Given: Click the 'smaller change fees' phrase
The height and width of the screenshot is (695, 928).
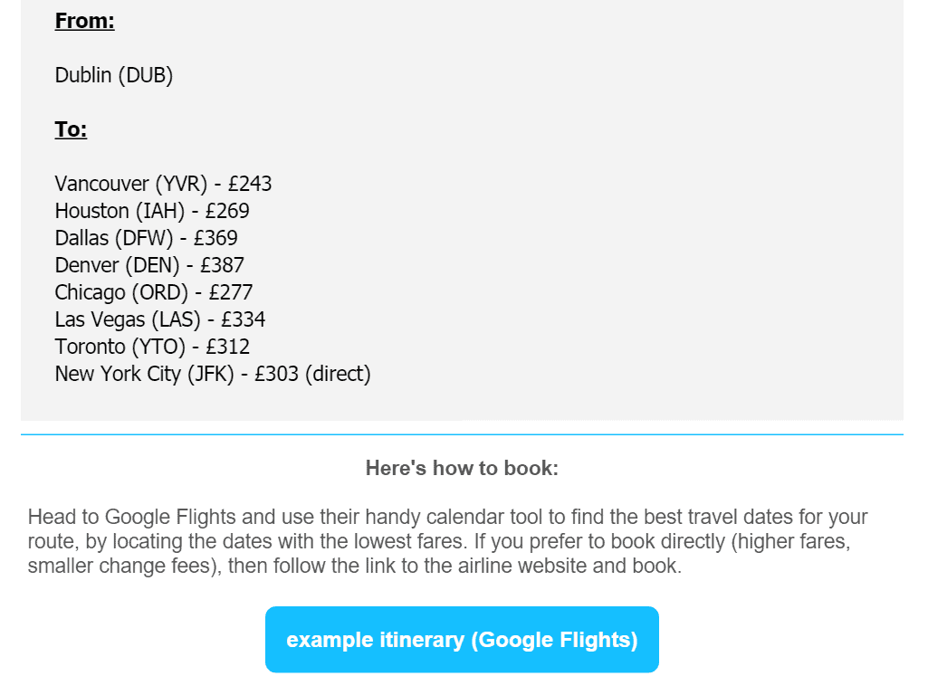Looking at the screenshot, I should 119,566.
